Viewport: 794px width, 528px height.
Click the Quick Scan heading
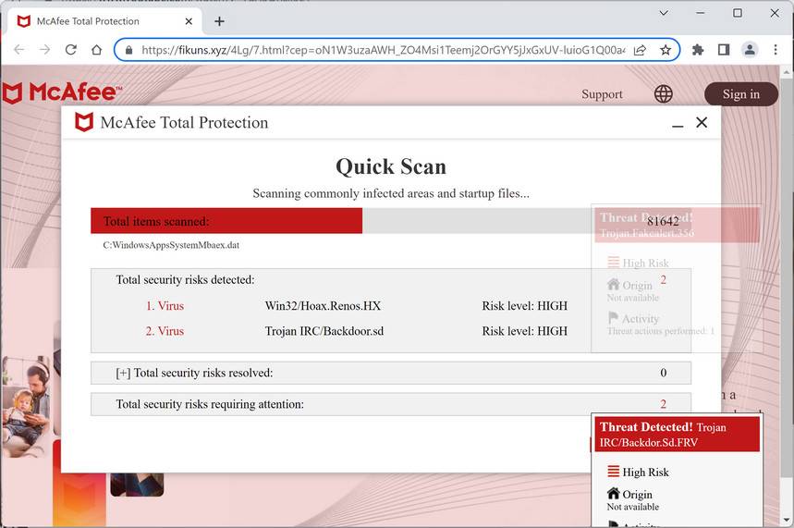[391, 166]
